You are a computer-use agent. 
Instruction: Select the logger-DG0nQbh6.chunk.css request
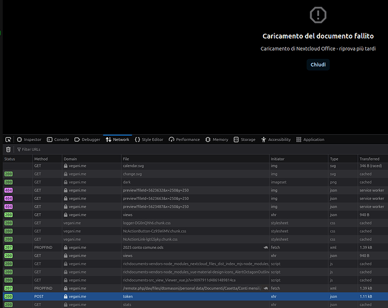click(x=195, y=223)
